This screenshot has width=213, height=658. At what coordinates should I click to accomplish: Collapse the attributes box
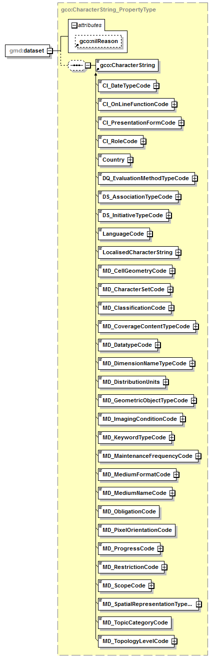(74, 25)
